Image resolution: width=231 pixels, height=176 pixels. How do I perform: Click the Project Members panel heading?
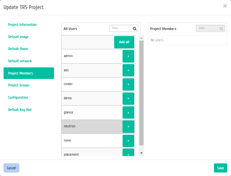pyautogui.click(x=163, y=29)
